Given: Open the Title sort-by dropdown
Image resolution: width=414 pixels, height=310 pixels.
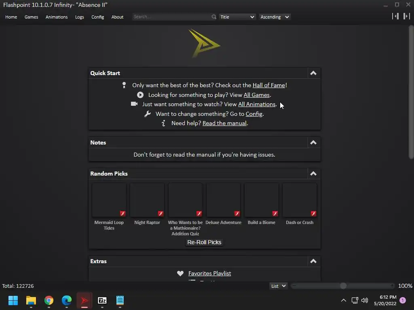Looking at the screenshot, I should pyautogui.click(x=237, y=17).
